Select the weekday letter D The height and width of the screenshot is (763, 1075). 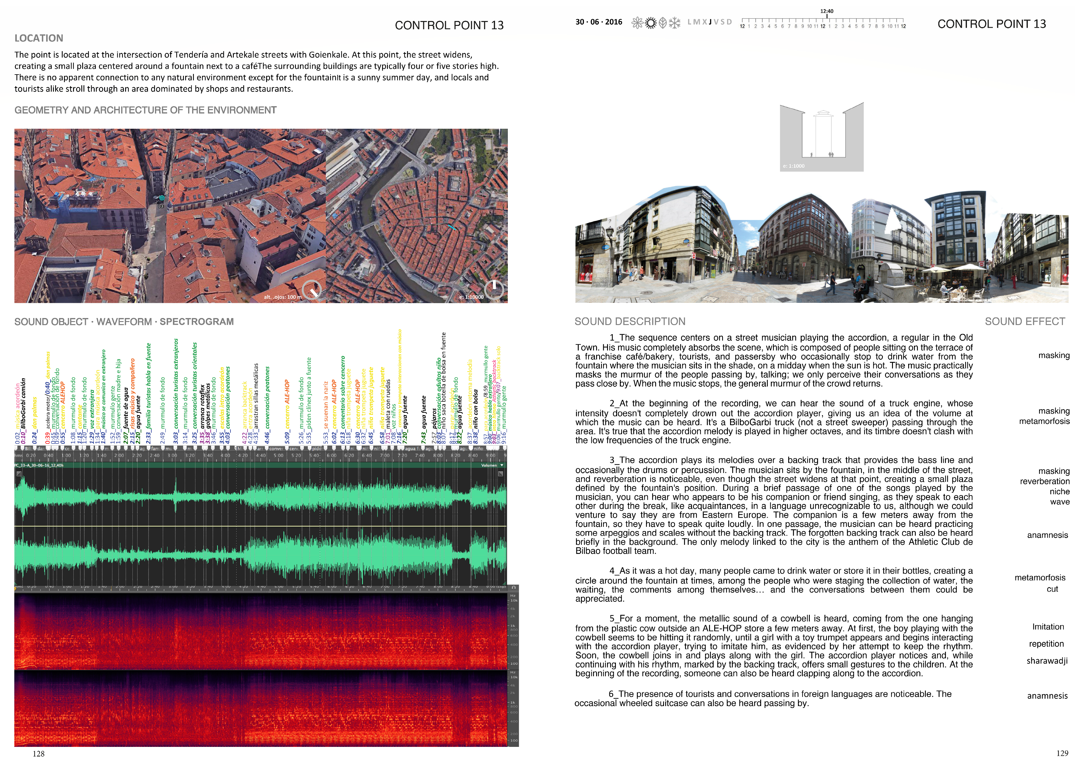[729, 22]
